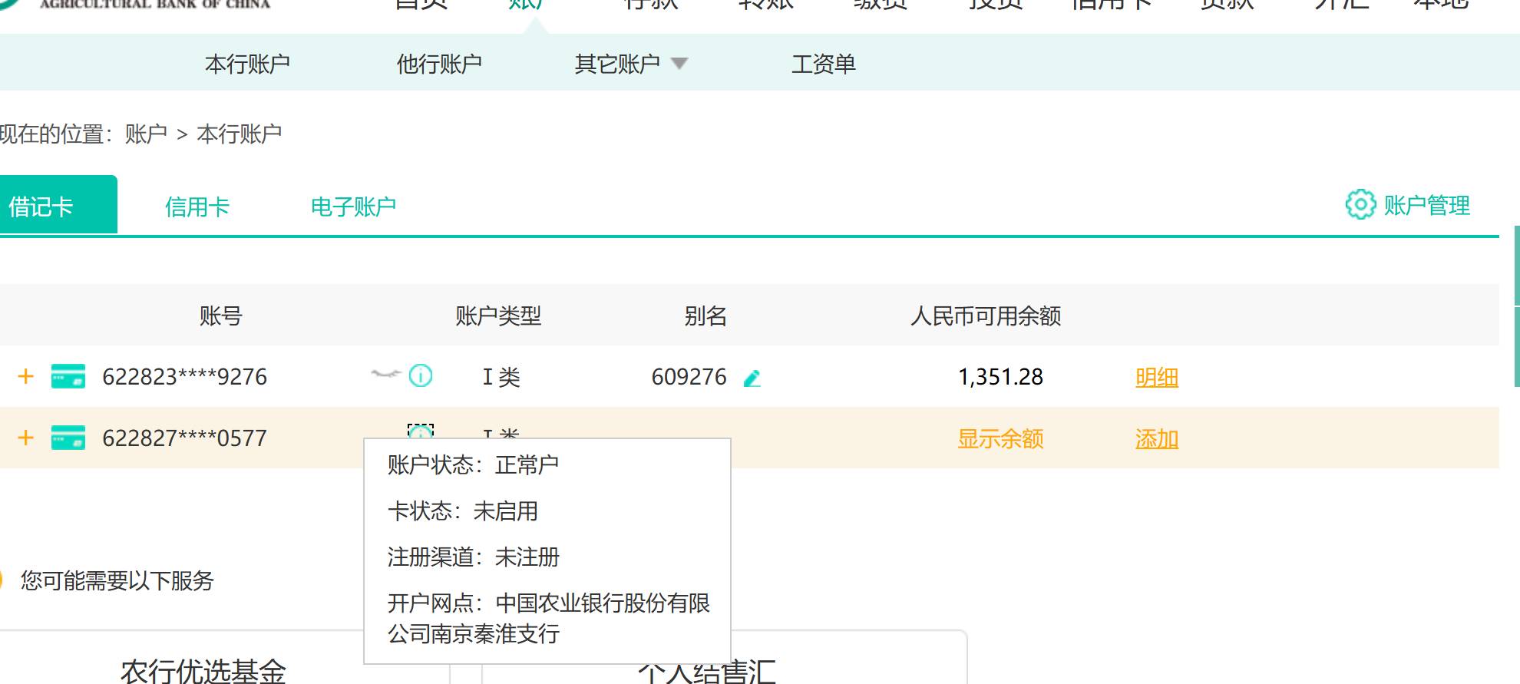Expand the row for account 622823****9276
This screenshot has height=684, width=1520.
[x=26, y=376]
